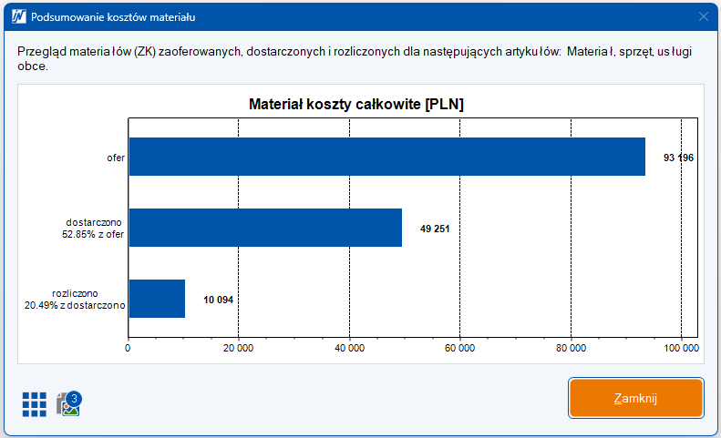Click the blue grid icon at bottom left

point(35,403)
